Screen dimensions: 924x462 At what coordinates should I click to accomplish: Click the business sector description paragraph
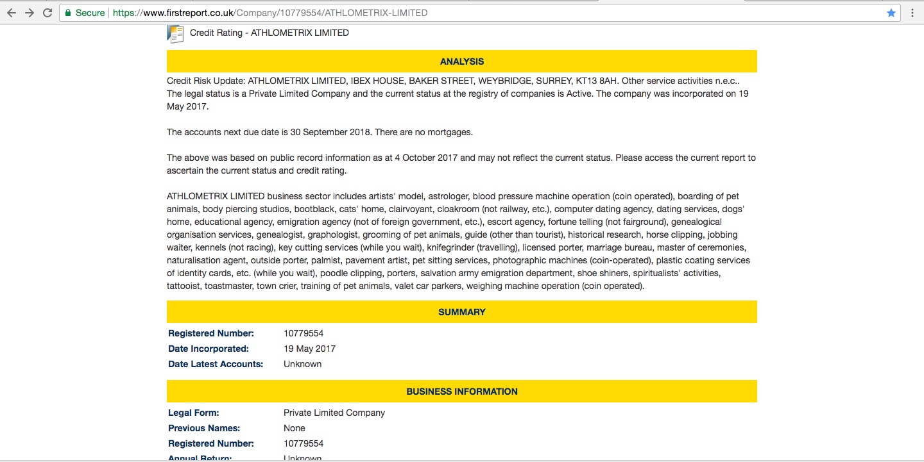(x=458, y=241)
